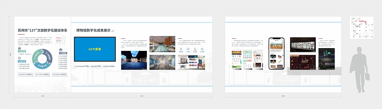The image size is (382, 109).
Task: Click the stacked layers icon above 7个数据库
Action: click(60, 50)
